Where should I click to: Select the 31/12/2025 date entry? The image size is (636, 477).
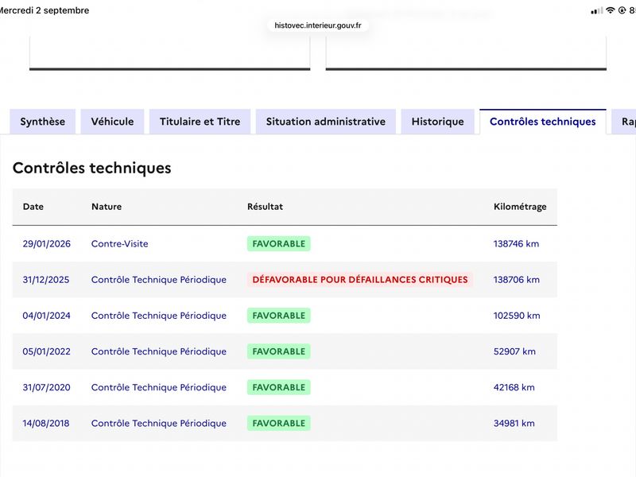pos(46,280)
